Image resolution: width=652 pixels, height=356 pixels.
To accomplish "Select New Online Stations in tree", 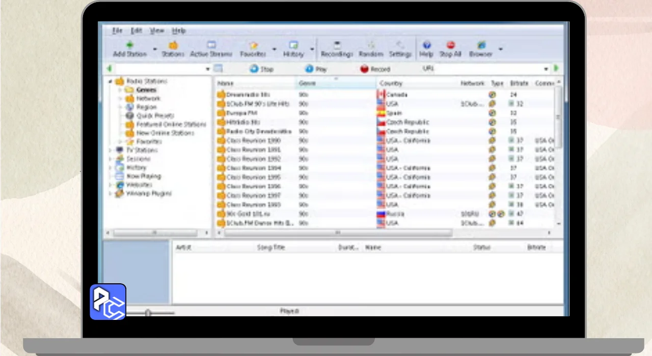I will coord(165,133).
